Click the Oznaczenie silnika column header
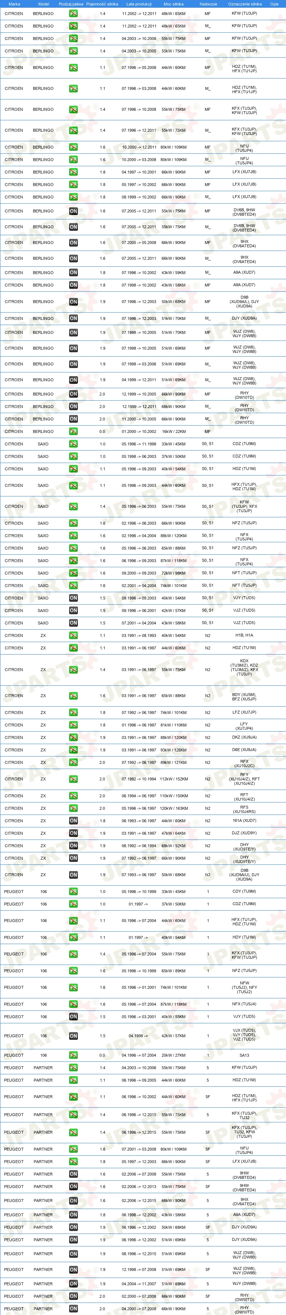The image size is (286, 1315). tap(245, 4)
